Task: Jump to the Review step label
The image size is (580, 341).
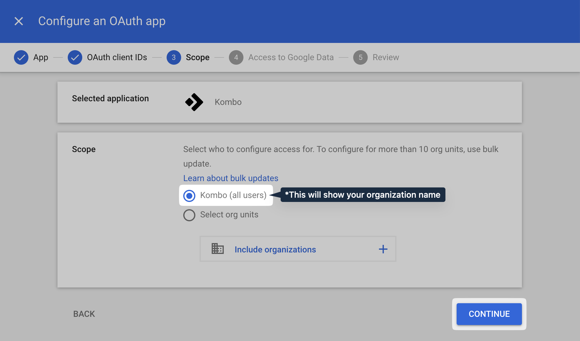Action: pyautogui.click(x=386, y=57)
